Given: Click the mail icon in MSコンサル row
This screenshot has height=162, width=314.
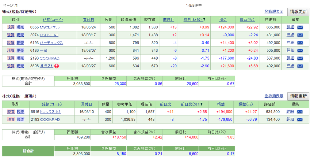Looking at the screenshot, I should pos(300,27).
